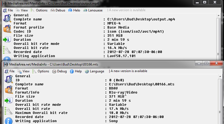Select '16.4 Mb/s' overall bit rate value

point(117,48)
